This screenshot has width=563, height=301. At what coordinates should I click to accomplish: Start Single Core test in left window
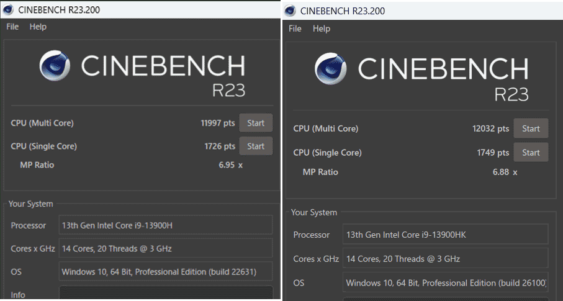tap(256, 146)
